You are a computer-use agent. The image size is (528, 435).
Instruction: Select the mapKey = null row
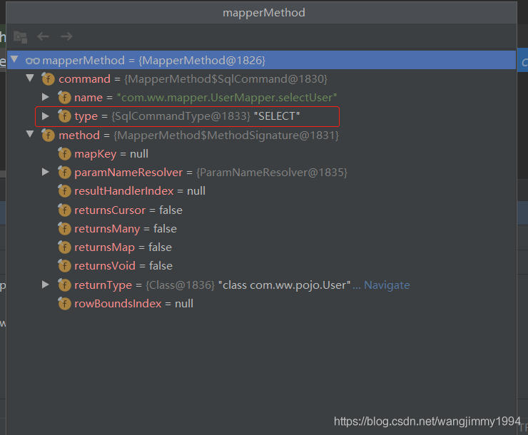(261, 154)
